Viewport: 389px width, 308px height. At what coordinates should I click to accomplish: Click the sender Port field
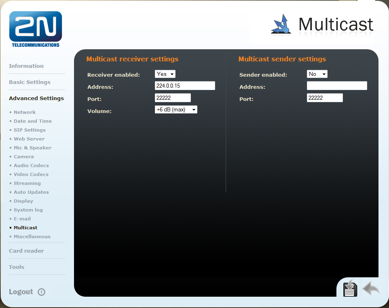pos(325,98)
